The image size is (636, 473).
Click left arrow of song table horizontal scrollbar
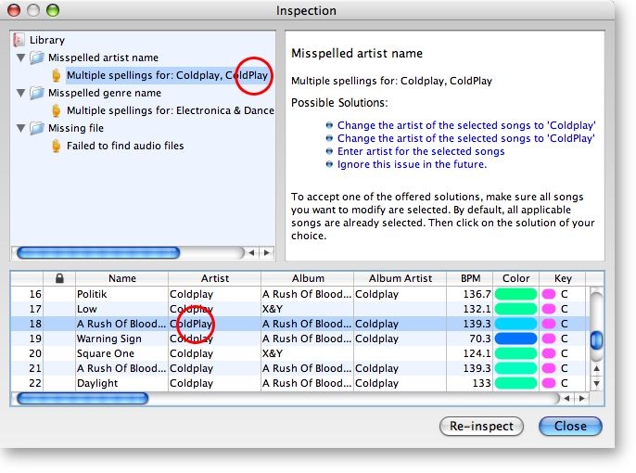[x=566, y=399]
